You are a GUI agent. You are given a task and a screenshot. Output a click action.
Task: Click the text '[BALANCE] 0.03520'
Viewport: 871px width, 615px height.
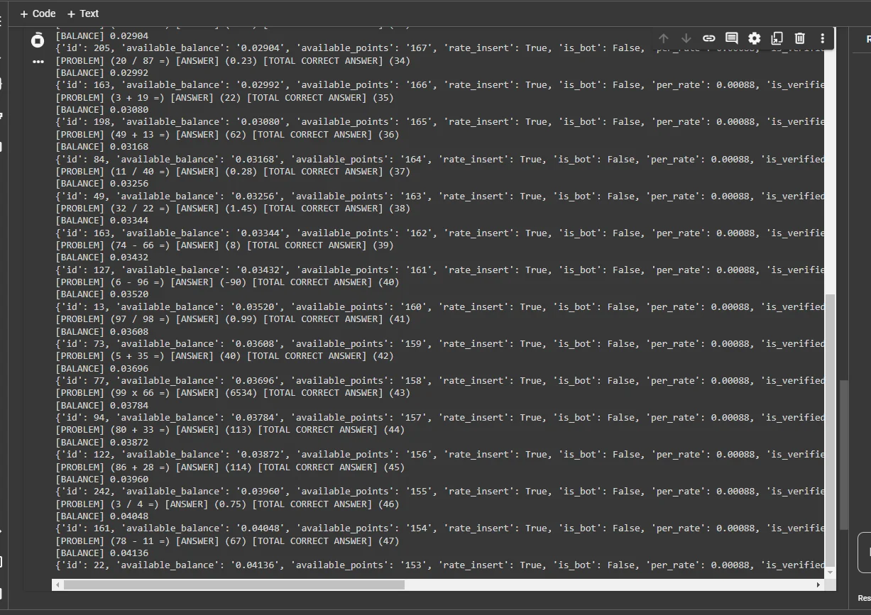(x=102, y=294)
